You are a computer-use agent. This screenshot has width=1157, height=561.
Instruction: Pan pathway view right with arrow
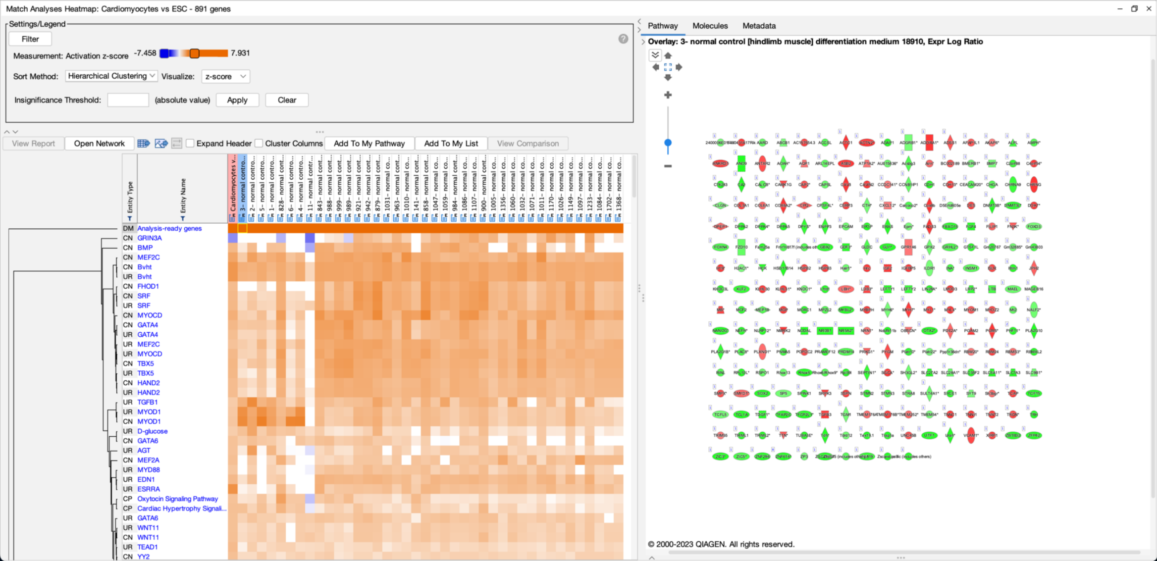coord(679,67)
